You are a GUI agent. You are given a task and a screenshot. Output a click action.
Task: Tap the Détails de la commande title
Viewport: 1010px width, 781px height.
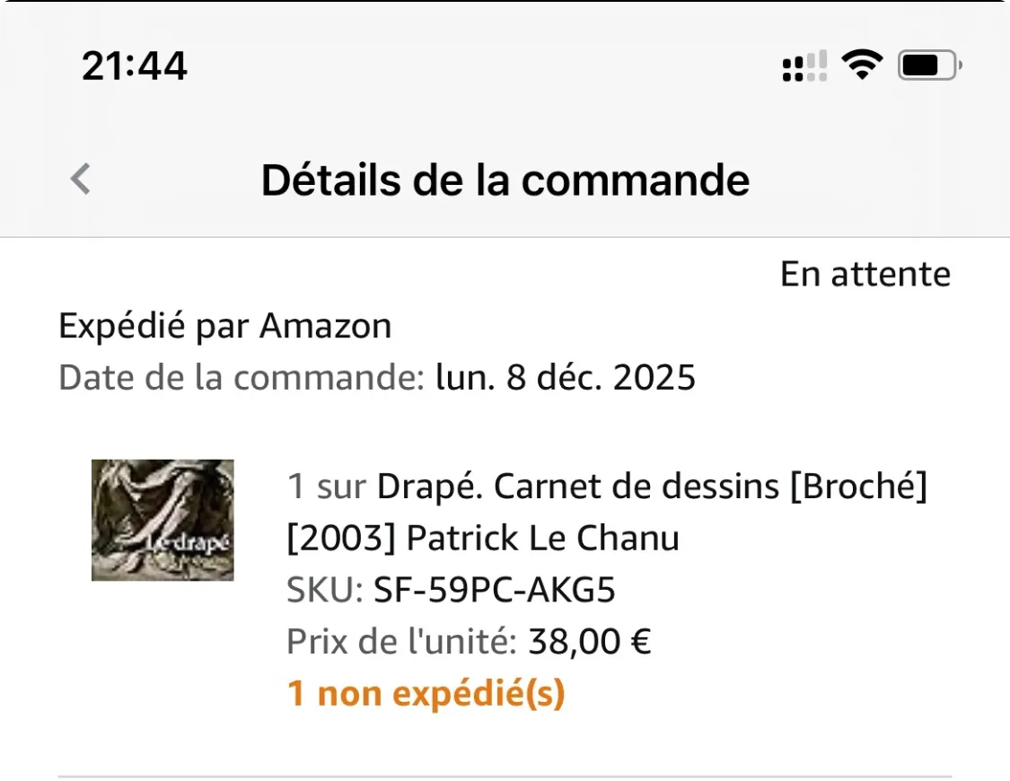pos(505,180)
